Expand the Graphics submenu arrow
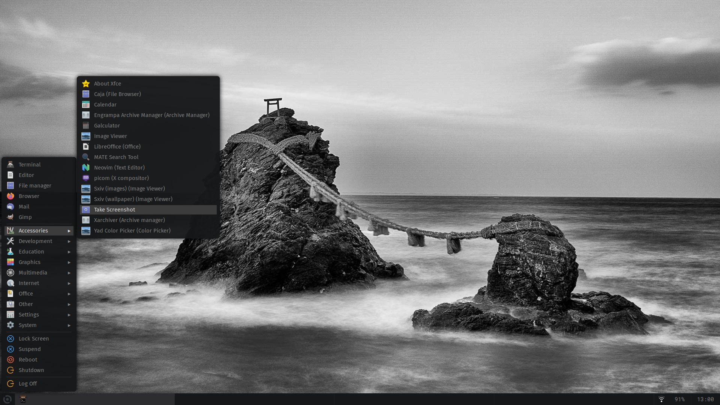 tap(69, 262)
